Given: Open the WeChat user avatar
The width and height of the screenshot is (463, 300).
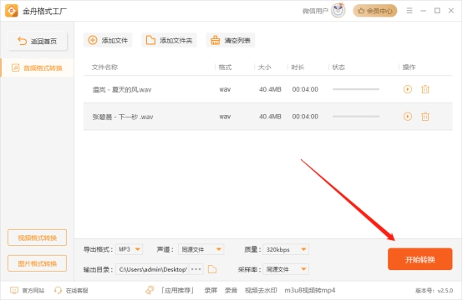Looking at the screenshot, I should coord(338,11).
